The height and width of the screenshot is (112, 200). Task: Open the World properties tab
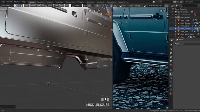[x=171, y=65]
